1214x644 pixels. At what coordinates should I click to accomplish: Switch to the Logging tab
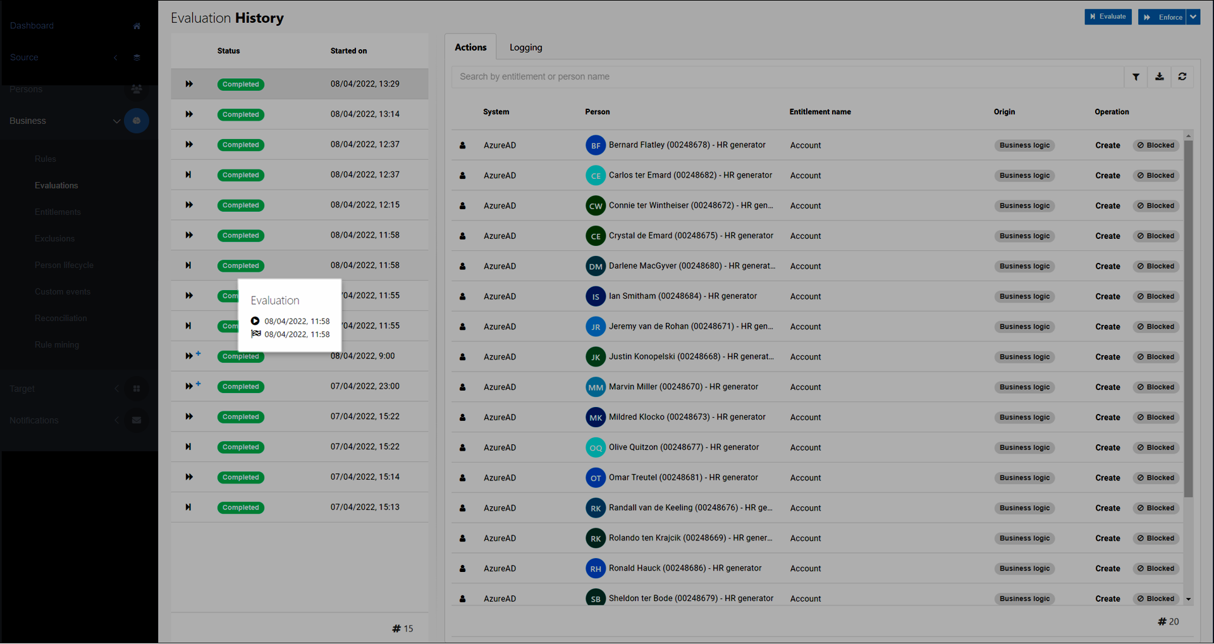click(x=525, y=47)
